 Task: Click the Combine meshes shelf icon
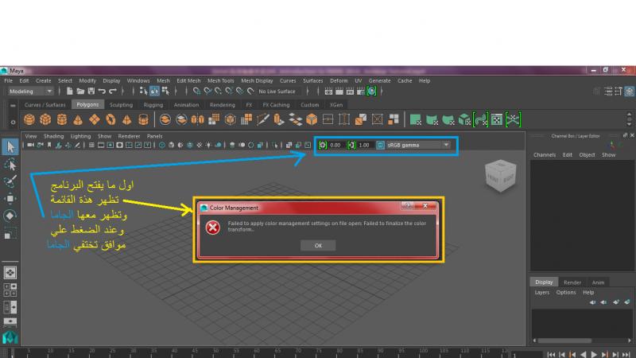coord(165,119)
